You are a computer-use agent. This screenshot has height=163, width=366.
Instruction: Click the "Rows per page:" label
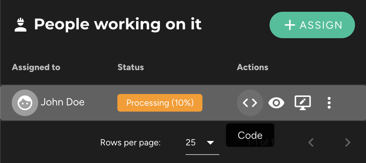click(x=131, y=143)
